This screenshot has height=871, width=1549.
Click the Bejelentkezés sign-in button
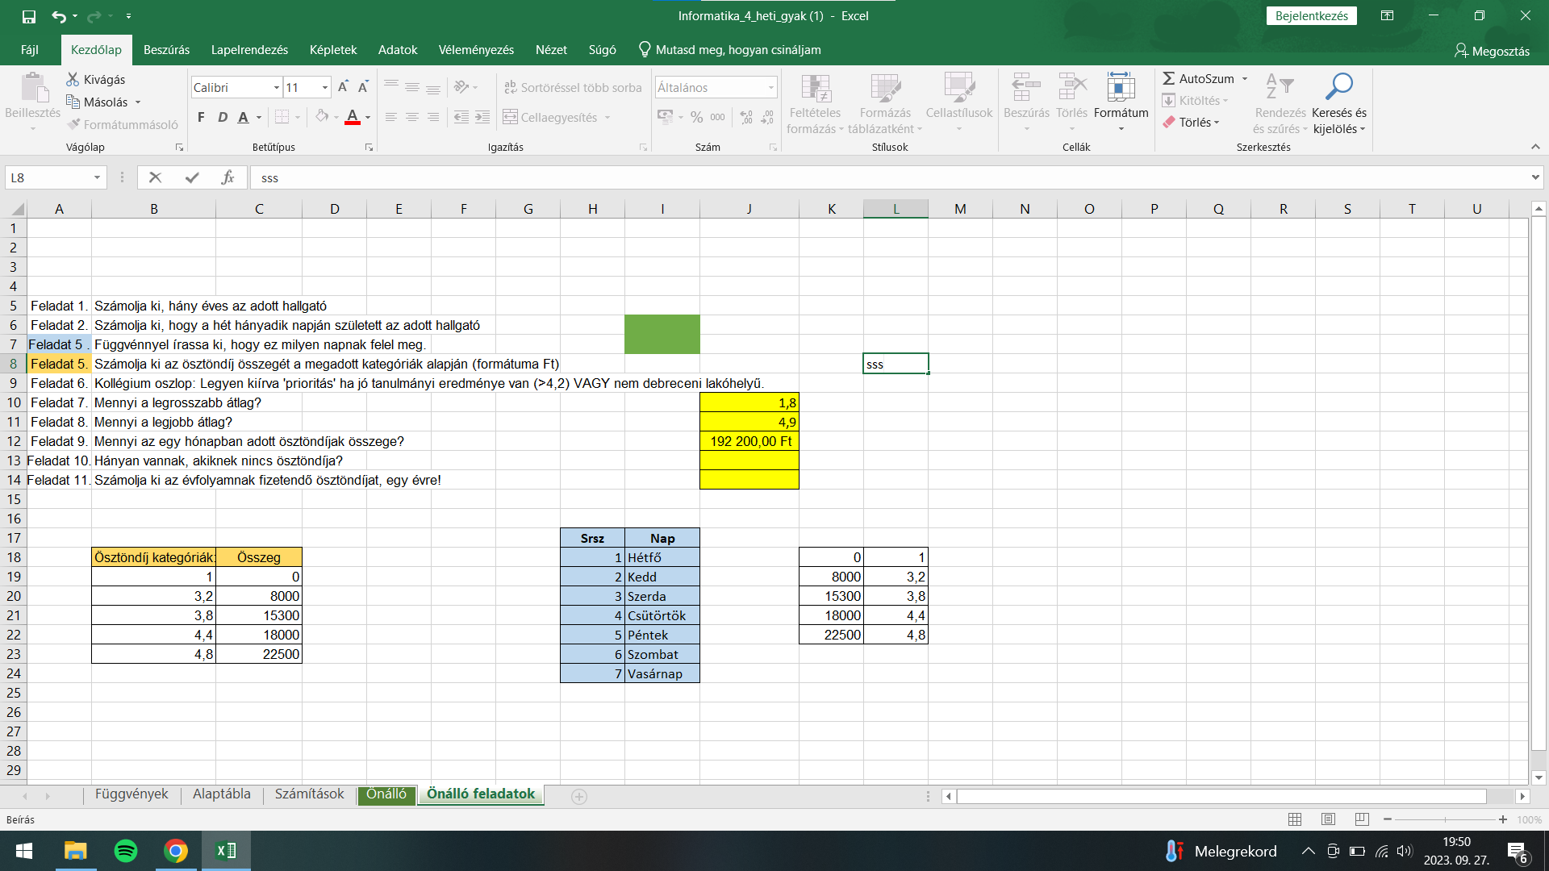pyautogui.click(x=1311, y=16)
